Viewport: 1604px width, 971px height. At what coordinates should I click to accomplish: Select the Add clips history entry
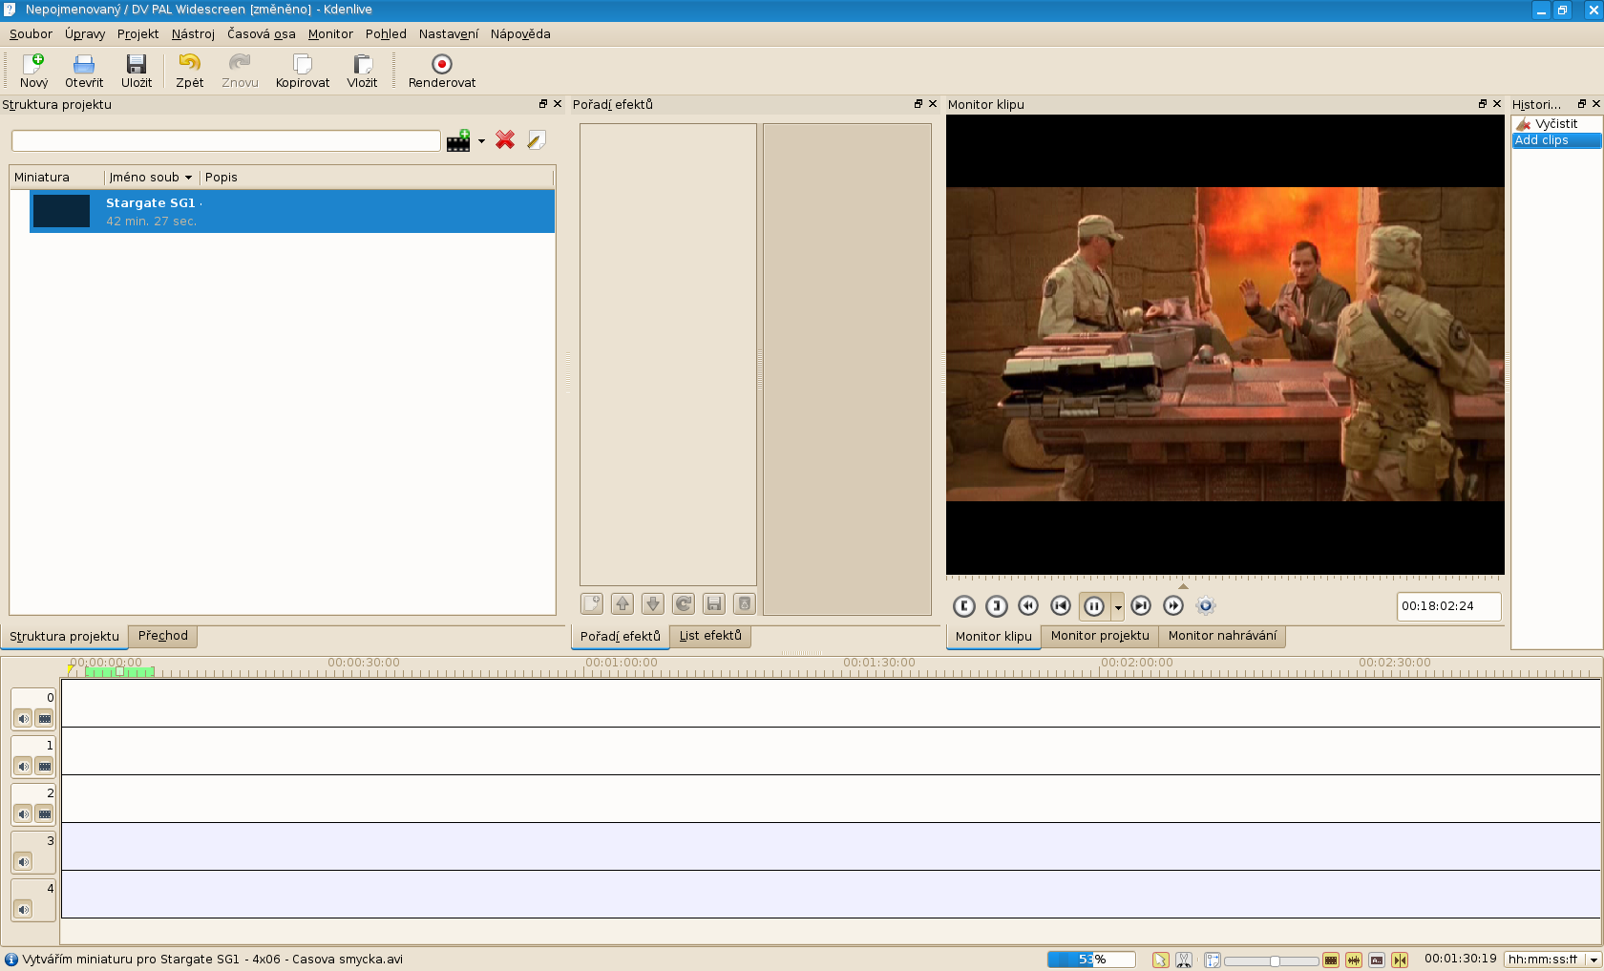[x=1556, y=140]
